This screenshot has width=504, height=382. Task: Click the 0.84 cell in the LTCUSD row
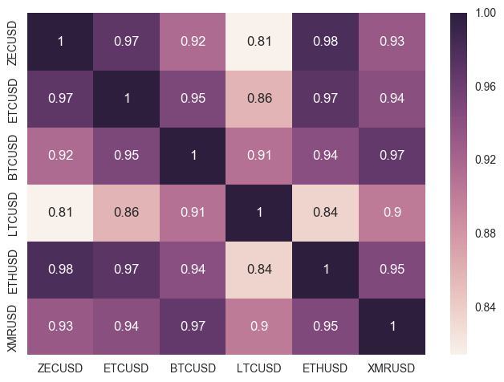(x=325, y=213)
